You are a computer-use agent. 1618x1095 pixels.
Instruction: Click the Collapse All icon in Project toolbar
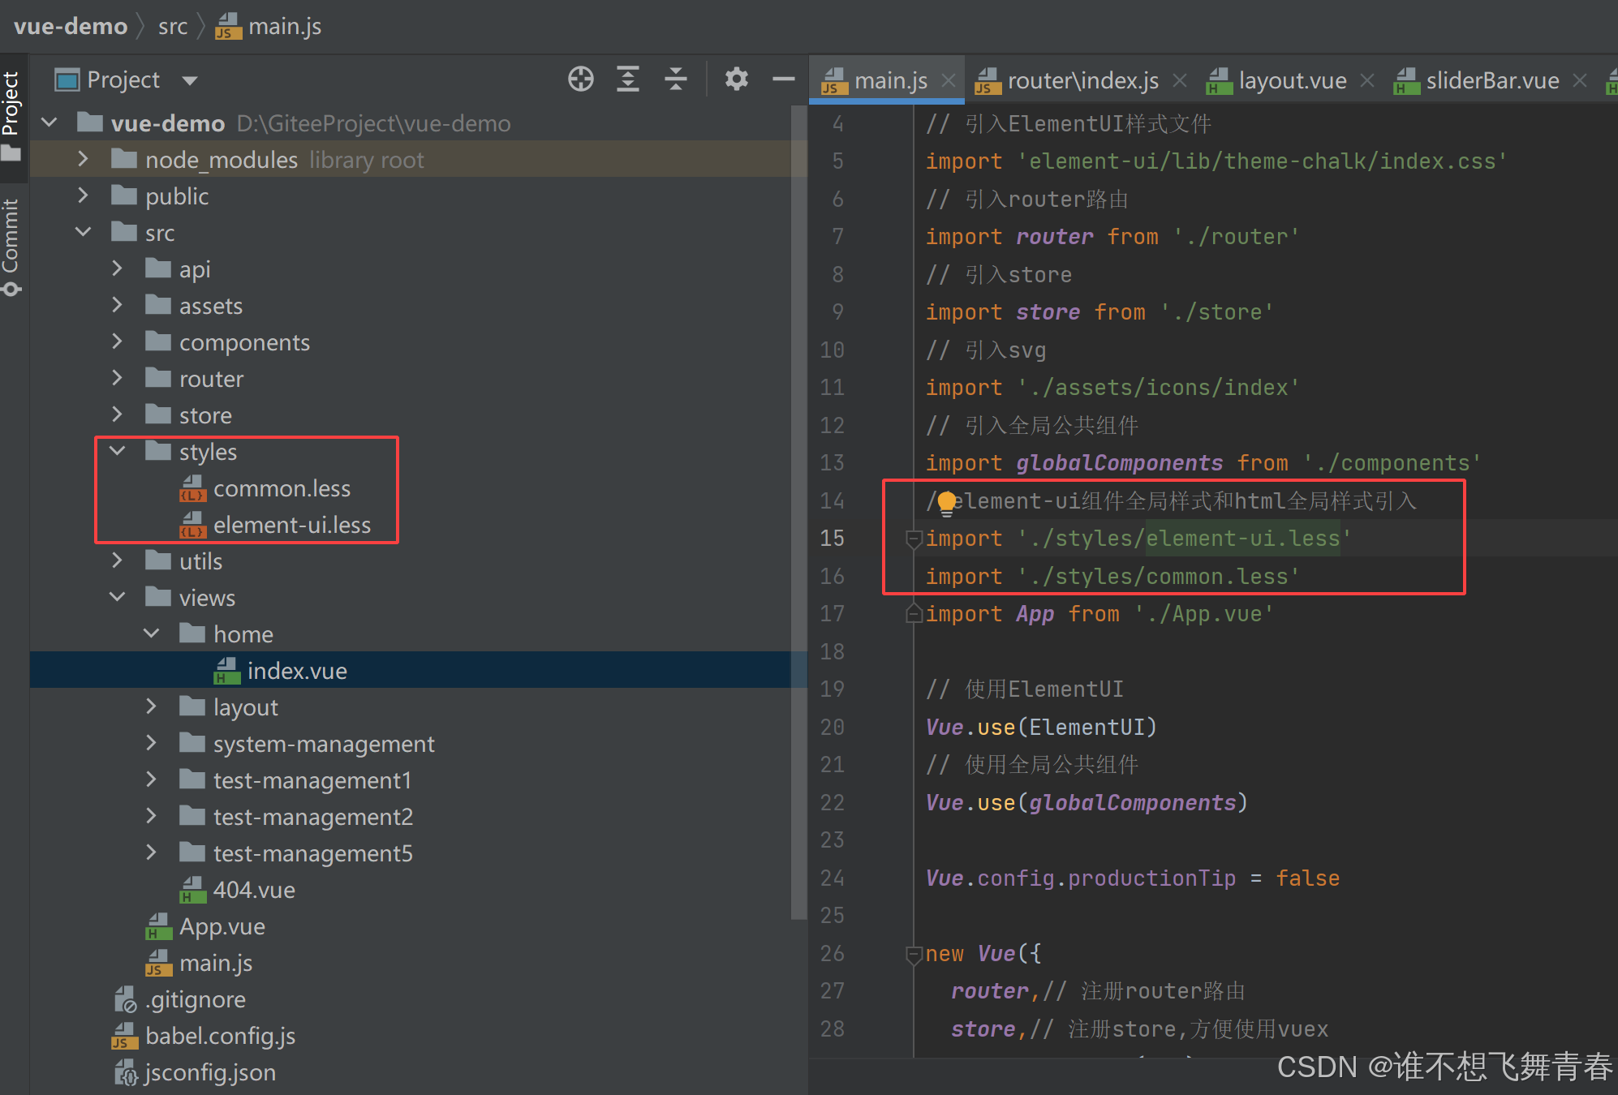(675, 79)
